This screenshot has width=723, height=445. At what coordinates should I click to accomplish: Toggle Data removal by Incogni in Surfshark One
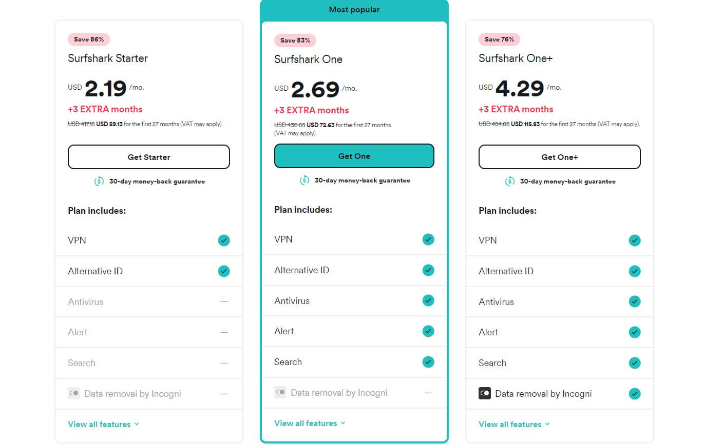point(280,393)
